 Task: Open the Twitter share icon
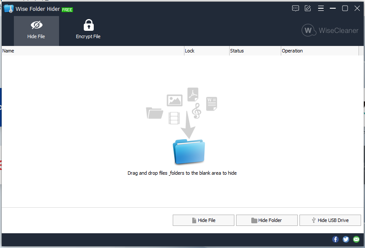point(345,239)
